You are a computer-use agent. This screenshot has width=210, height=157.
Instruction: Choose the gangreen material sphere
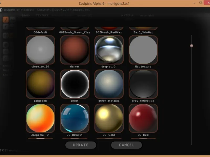click(x=40, y=84)
